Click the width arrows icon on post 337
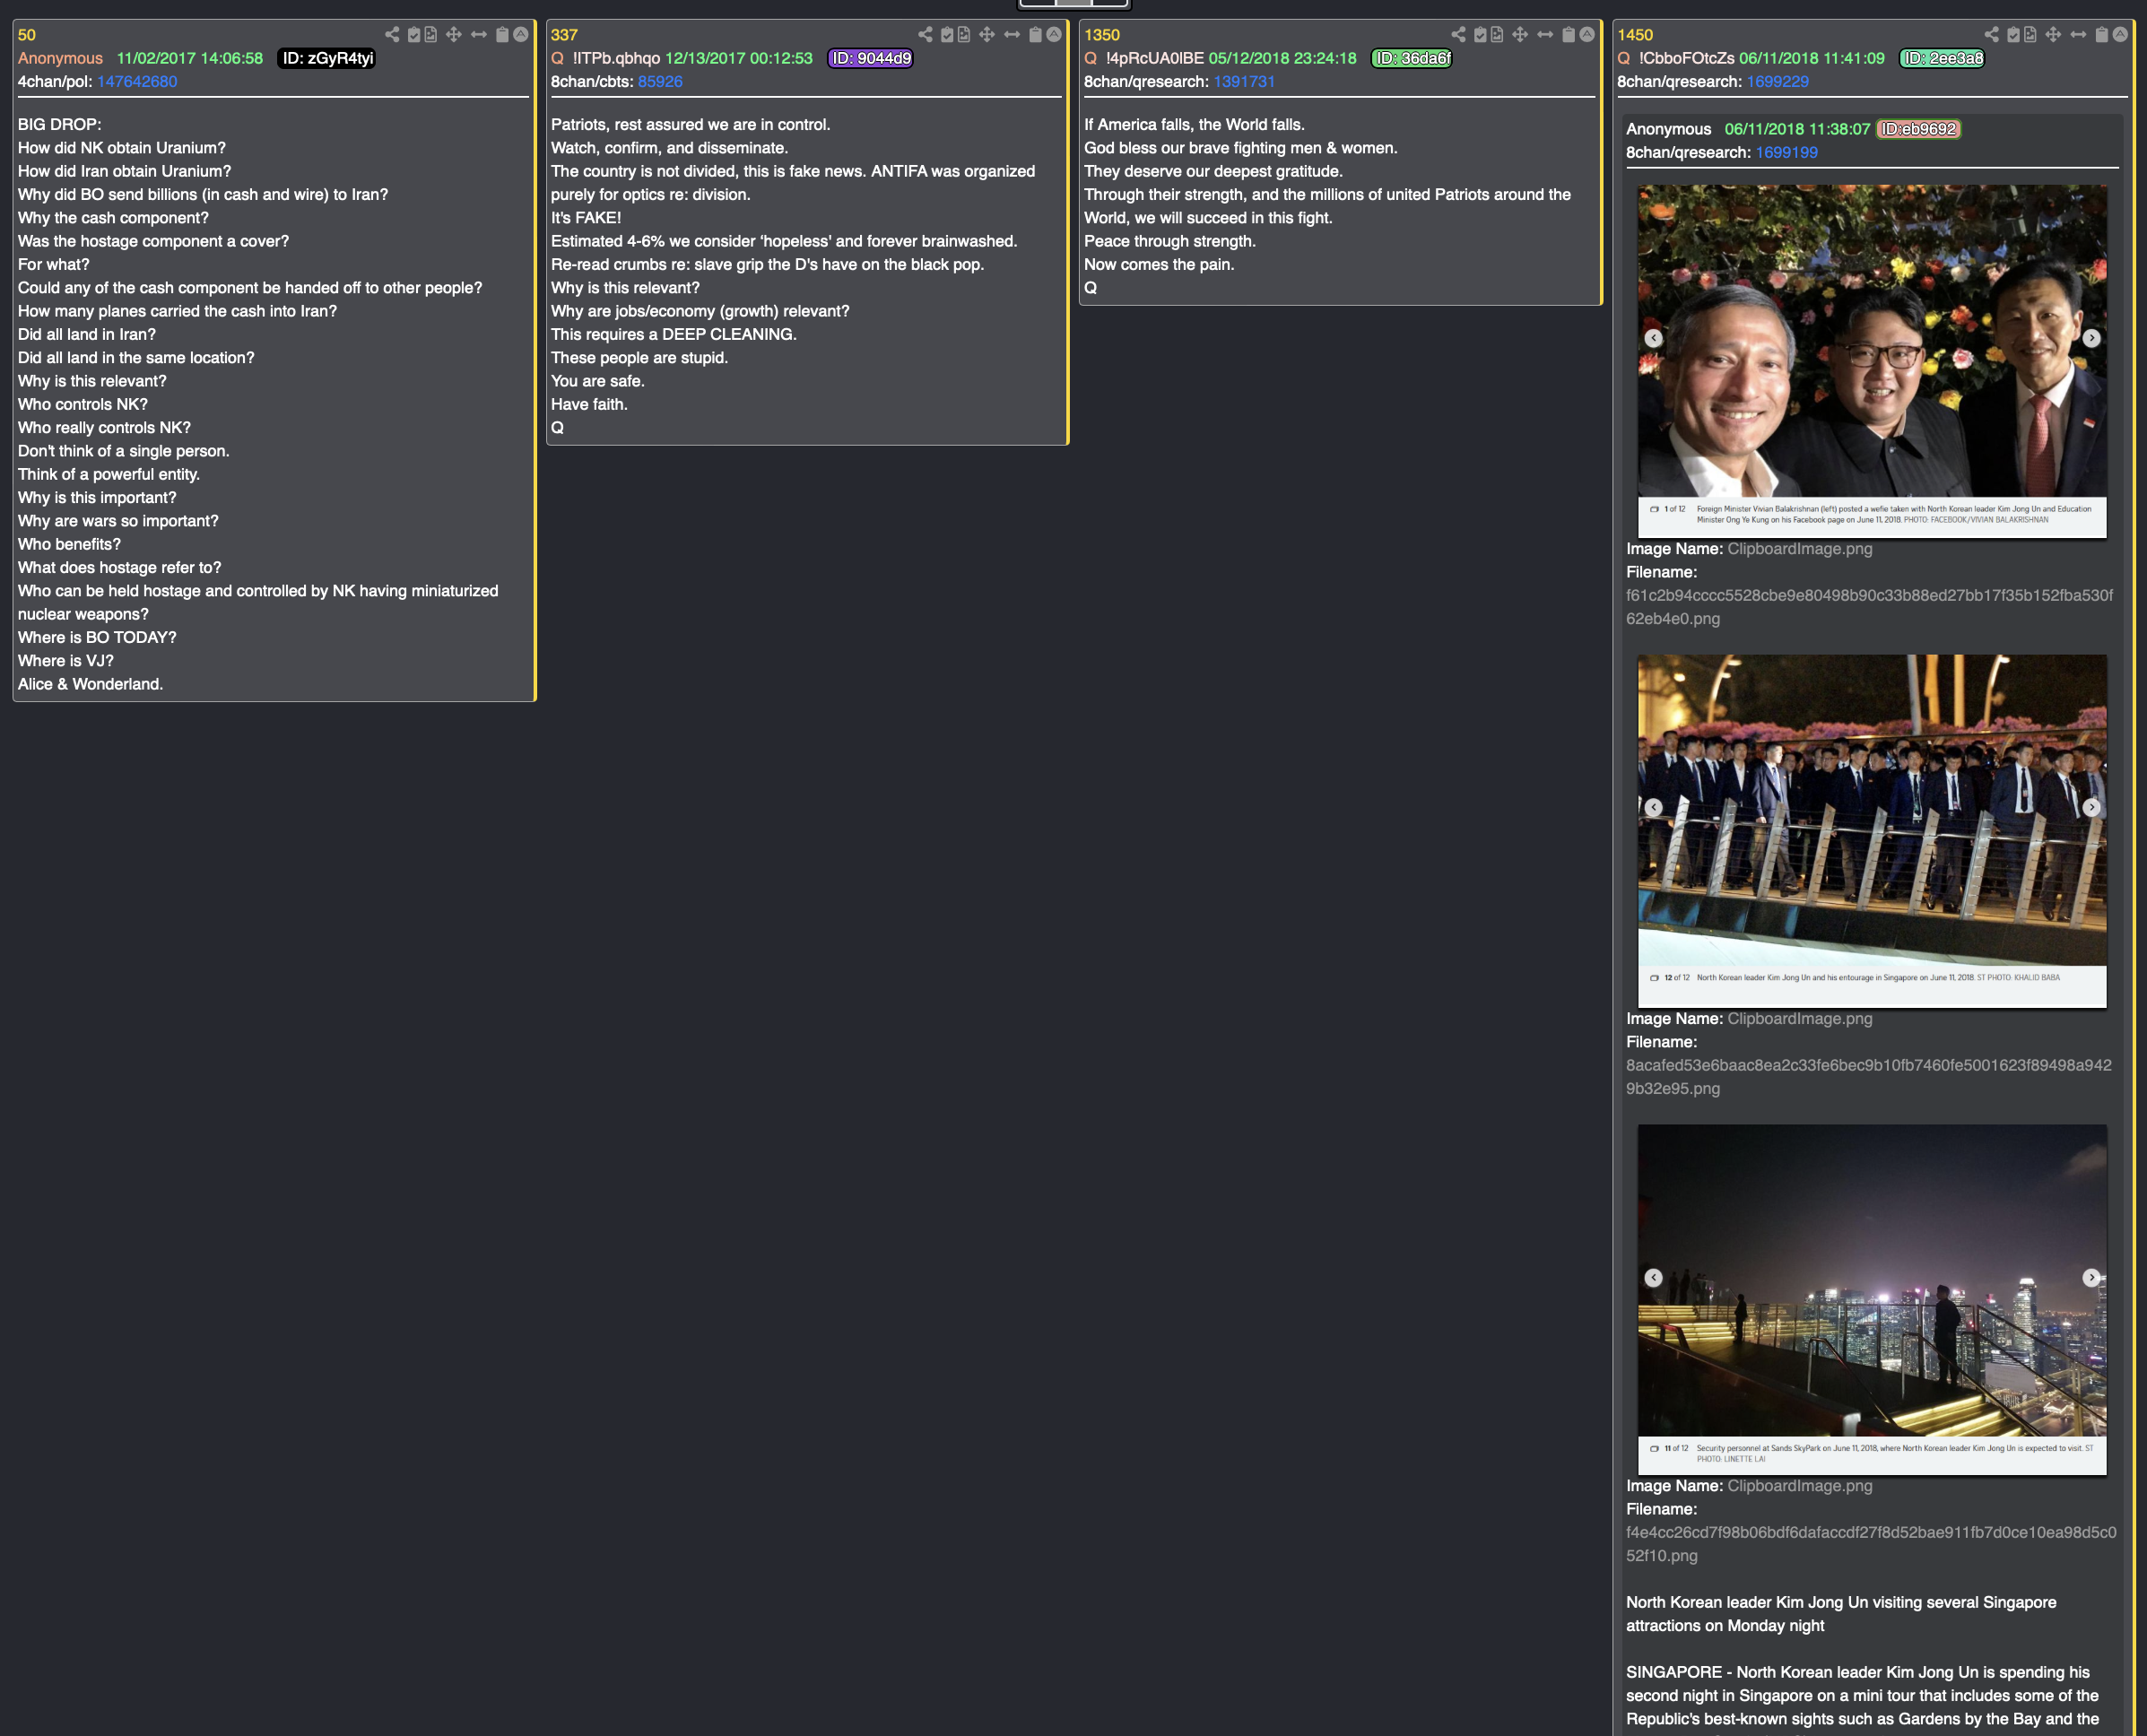The height and width of the screenshot is (1736, 2147). pyautogui.click(x=1012, y=35)
